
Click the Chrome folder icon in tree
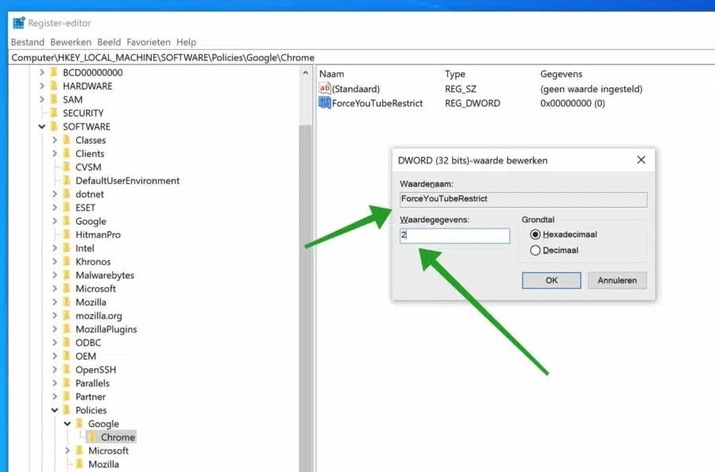point(92,437)
